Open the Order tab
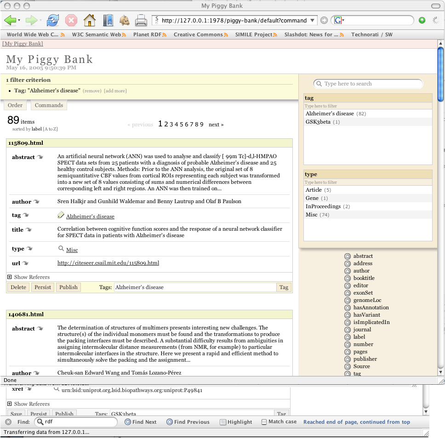The image size is (445, 438). point(15,105)
